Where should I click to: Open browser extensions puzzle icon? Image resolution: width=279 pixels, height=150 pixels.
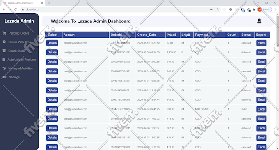(x=254, y=9)
